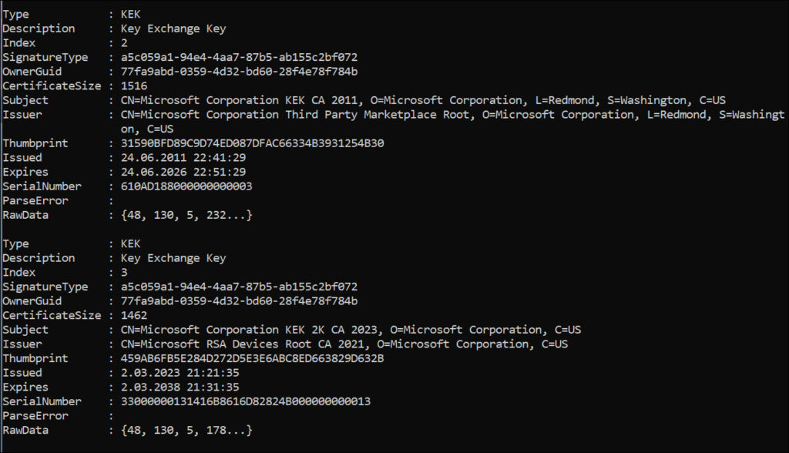Select the RSA Devices Root CA 2021 issuer
Screen dimensions: 789x453
click(x=344, y=344)
